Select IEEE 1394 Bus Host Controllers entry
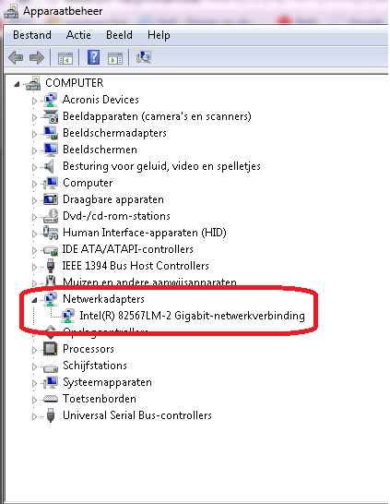 [x=136, y=266]
